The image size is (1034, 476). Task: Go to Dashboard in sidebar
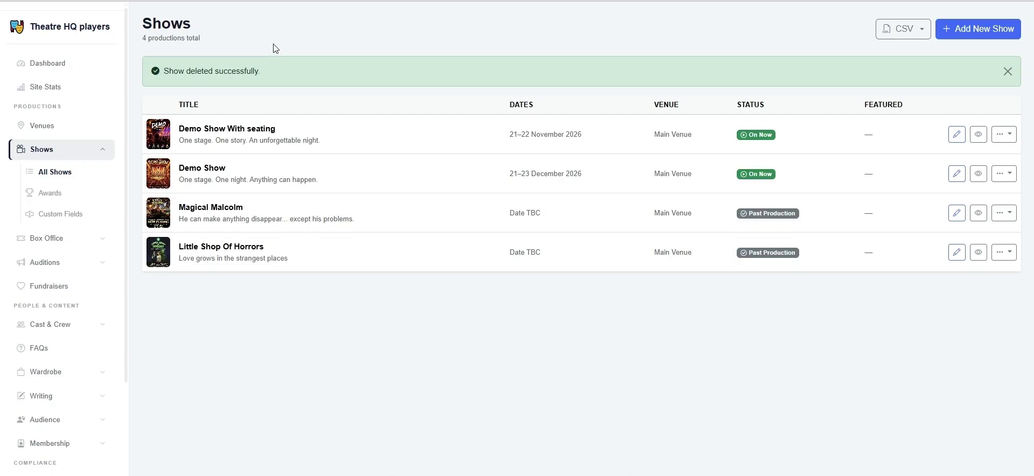(62, 63)
